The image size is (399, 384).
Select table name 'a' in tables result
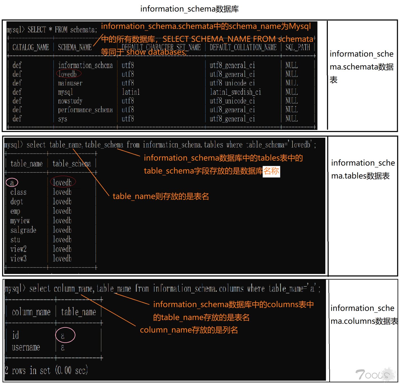coord(12,183)
